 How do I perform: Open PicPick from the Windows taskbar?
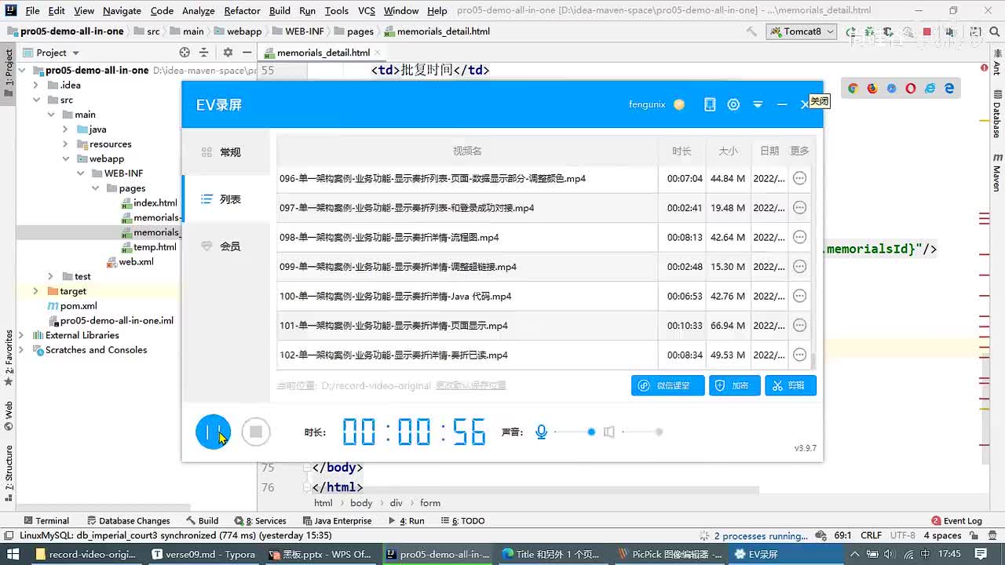(x=669, y=554)
